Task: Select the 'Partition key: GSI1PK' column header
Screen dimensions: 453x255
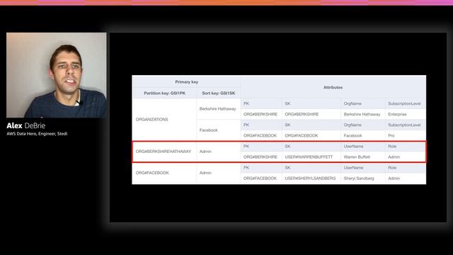Action: [165, 93]
